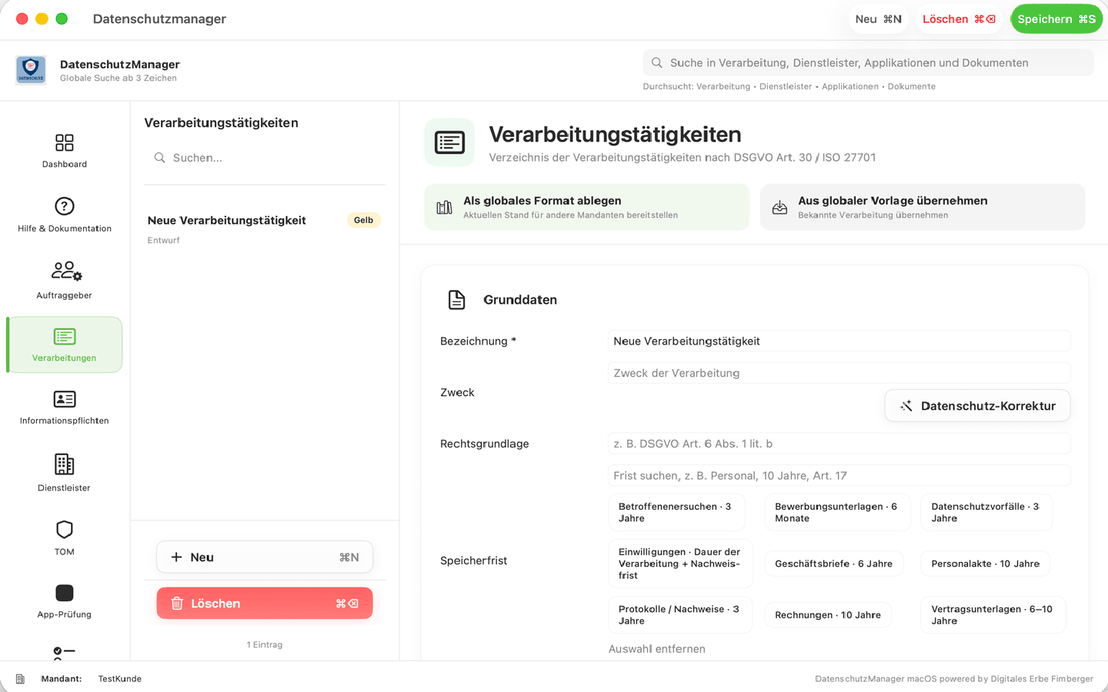Open the Dashboard sidebar icon

click(65, 143)
